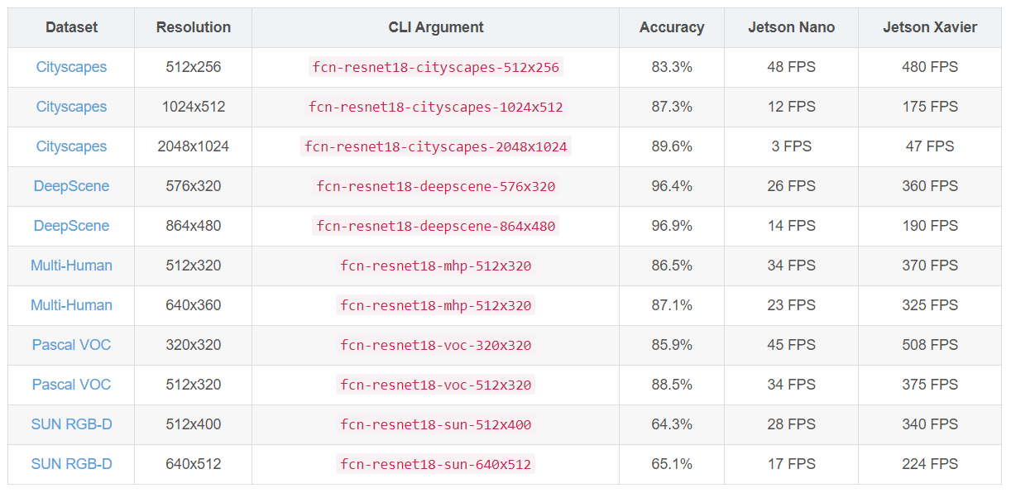The height and width of the screenshot is (493, 1011).
Task: Click the Accuracy column header
Action: (x=672, y=27)
